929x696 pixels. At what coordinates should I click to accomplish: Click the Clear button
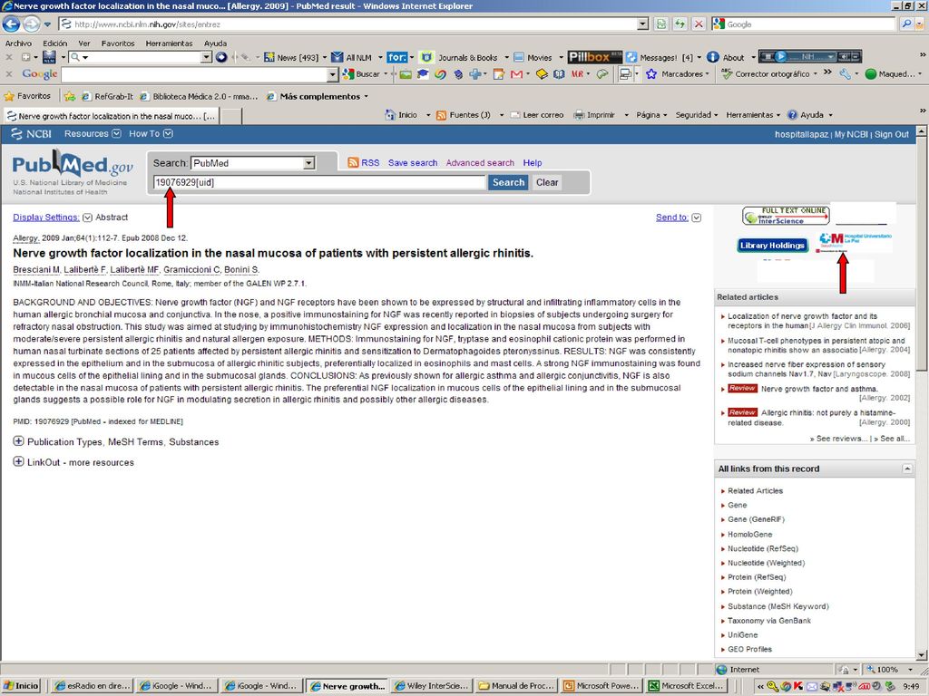[x=547, y=182]
